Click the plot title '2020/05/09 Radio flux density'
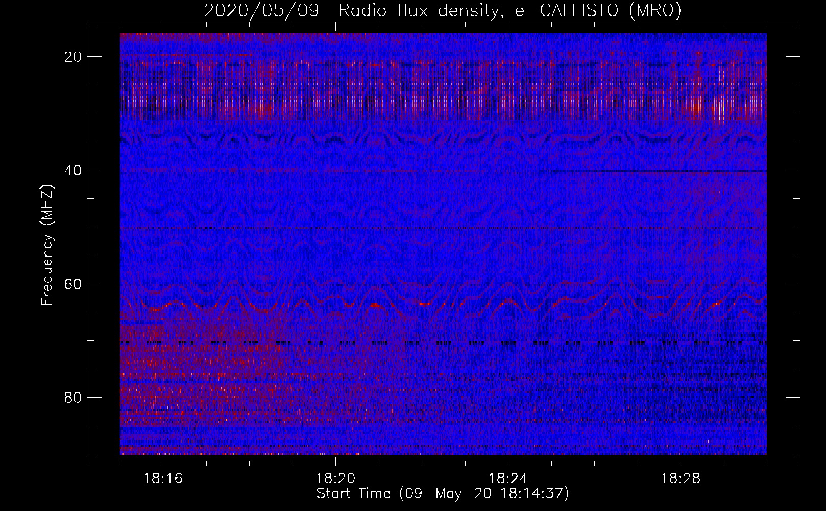The image size is (826, 511). coord(443,11)
